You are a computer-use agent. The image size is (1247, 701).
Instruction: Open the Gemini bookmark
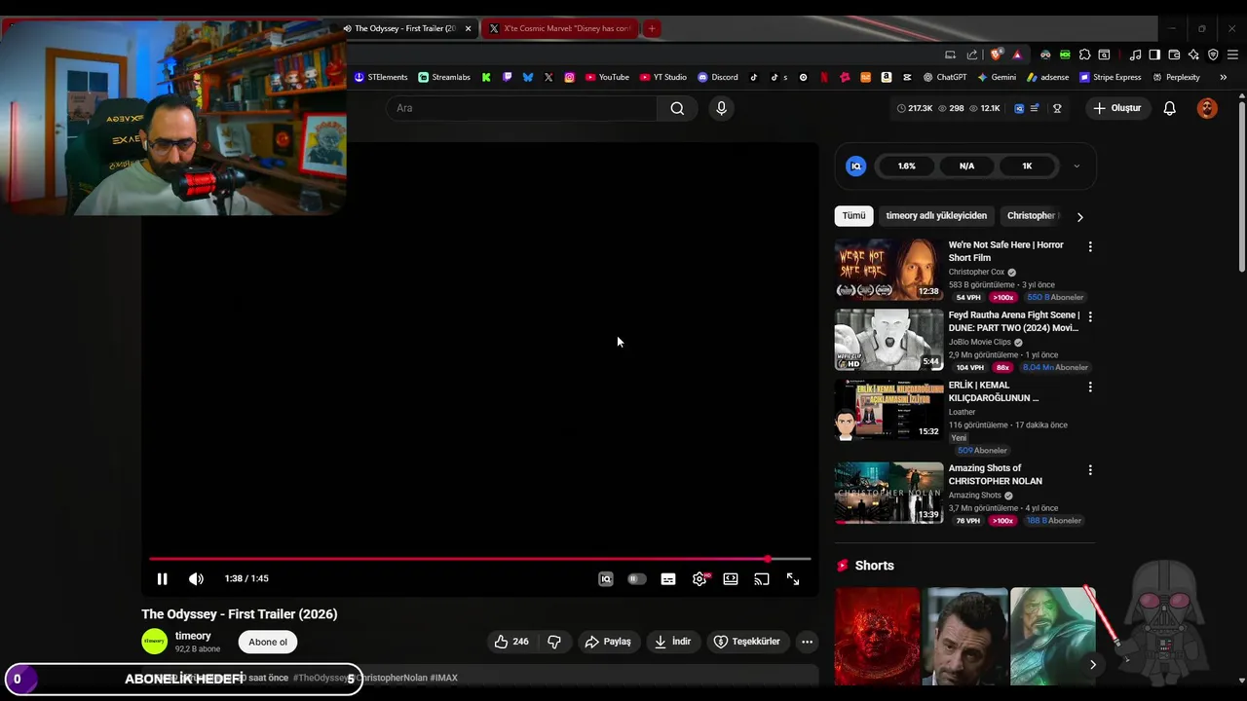point(997,77)
